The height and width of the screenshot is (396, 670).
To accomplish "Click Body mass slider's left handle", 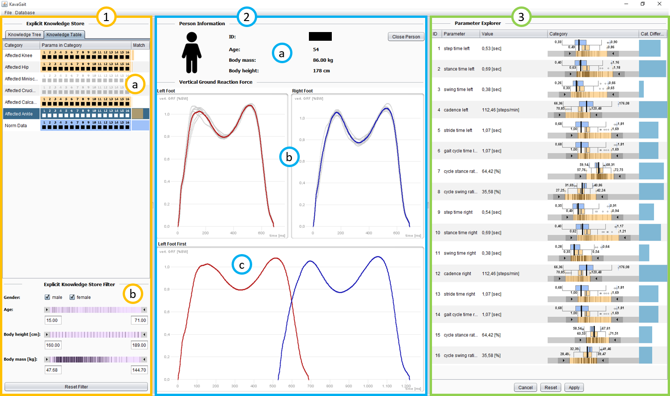I will click(47, 359).
